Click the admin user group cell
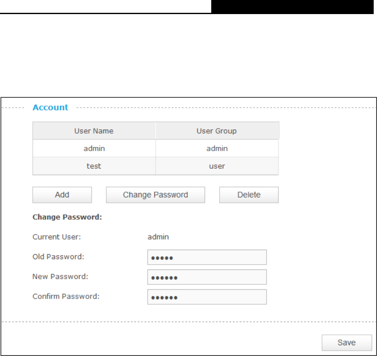Image resolution: width=377 pixels, height=356 pixels. (217, 148)
